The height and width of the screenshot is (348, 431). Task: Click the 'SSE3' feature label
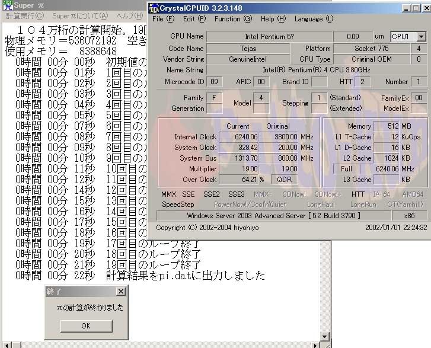(237, 194)
